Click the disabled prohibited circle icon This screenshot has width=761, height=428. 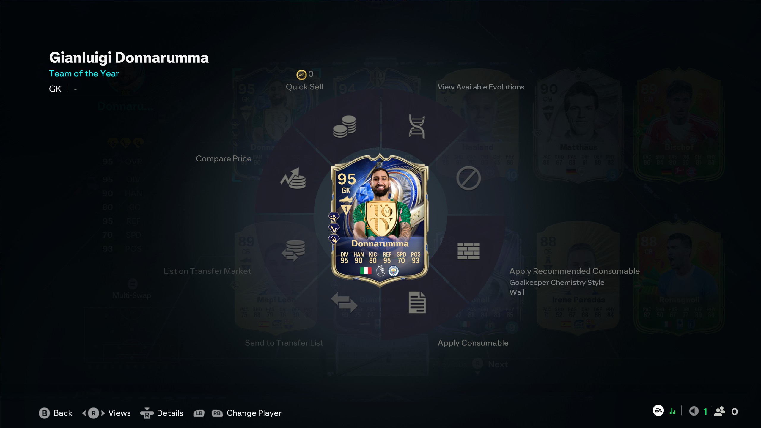[x=468, y=178]
